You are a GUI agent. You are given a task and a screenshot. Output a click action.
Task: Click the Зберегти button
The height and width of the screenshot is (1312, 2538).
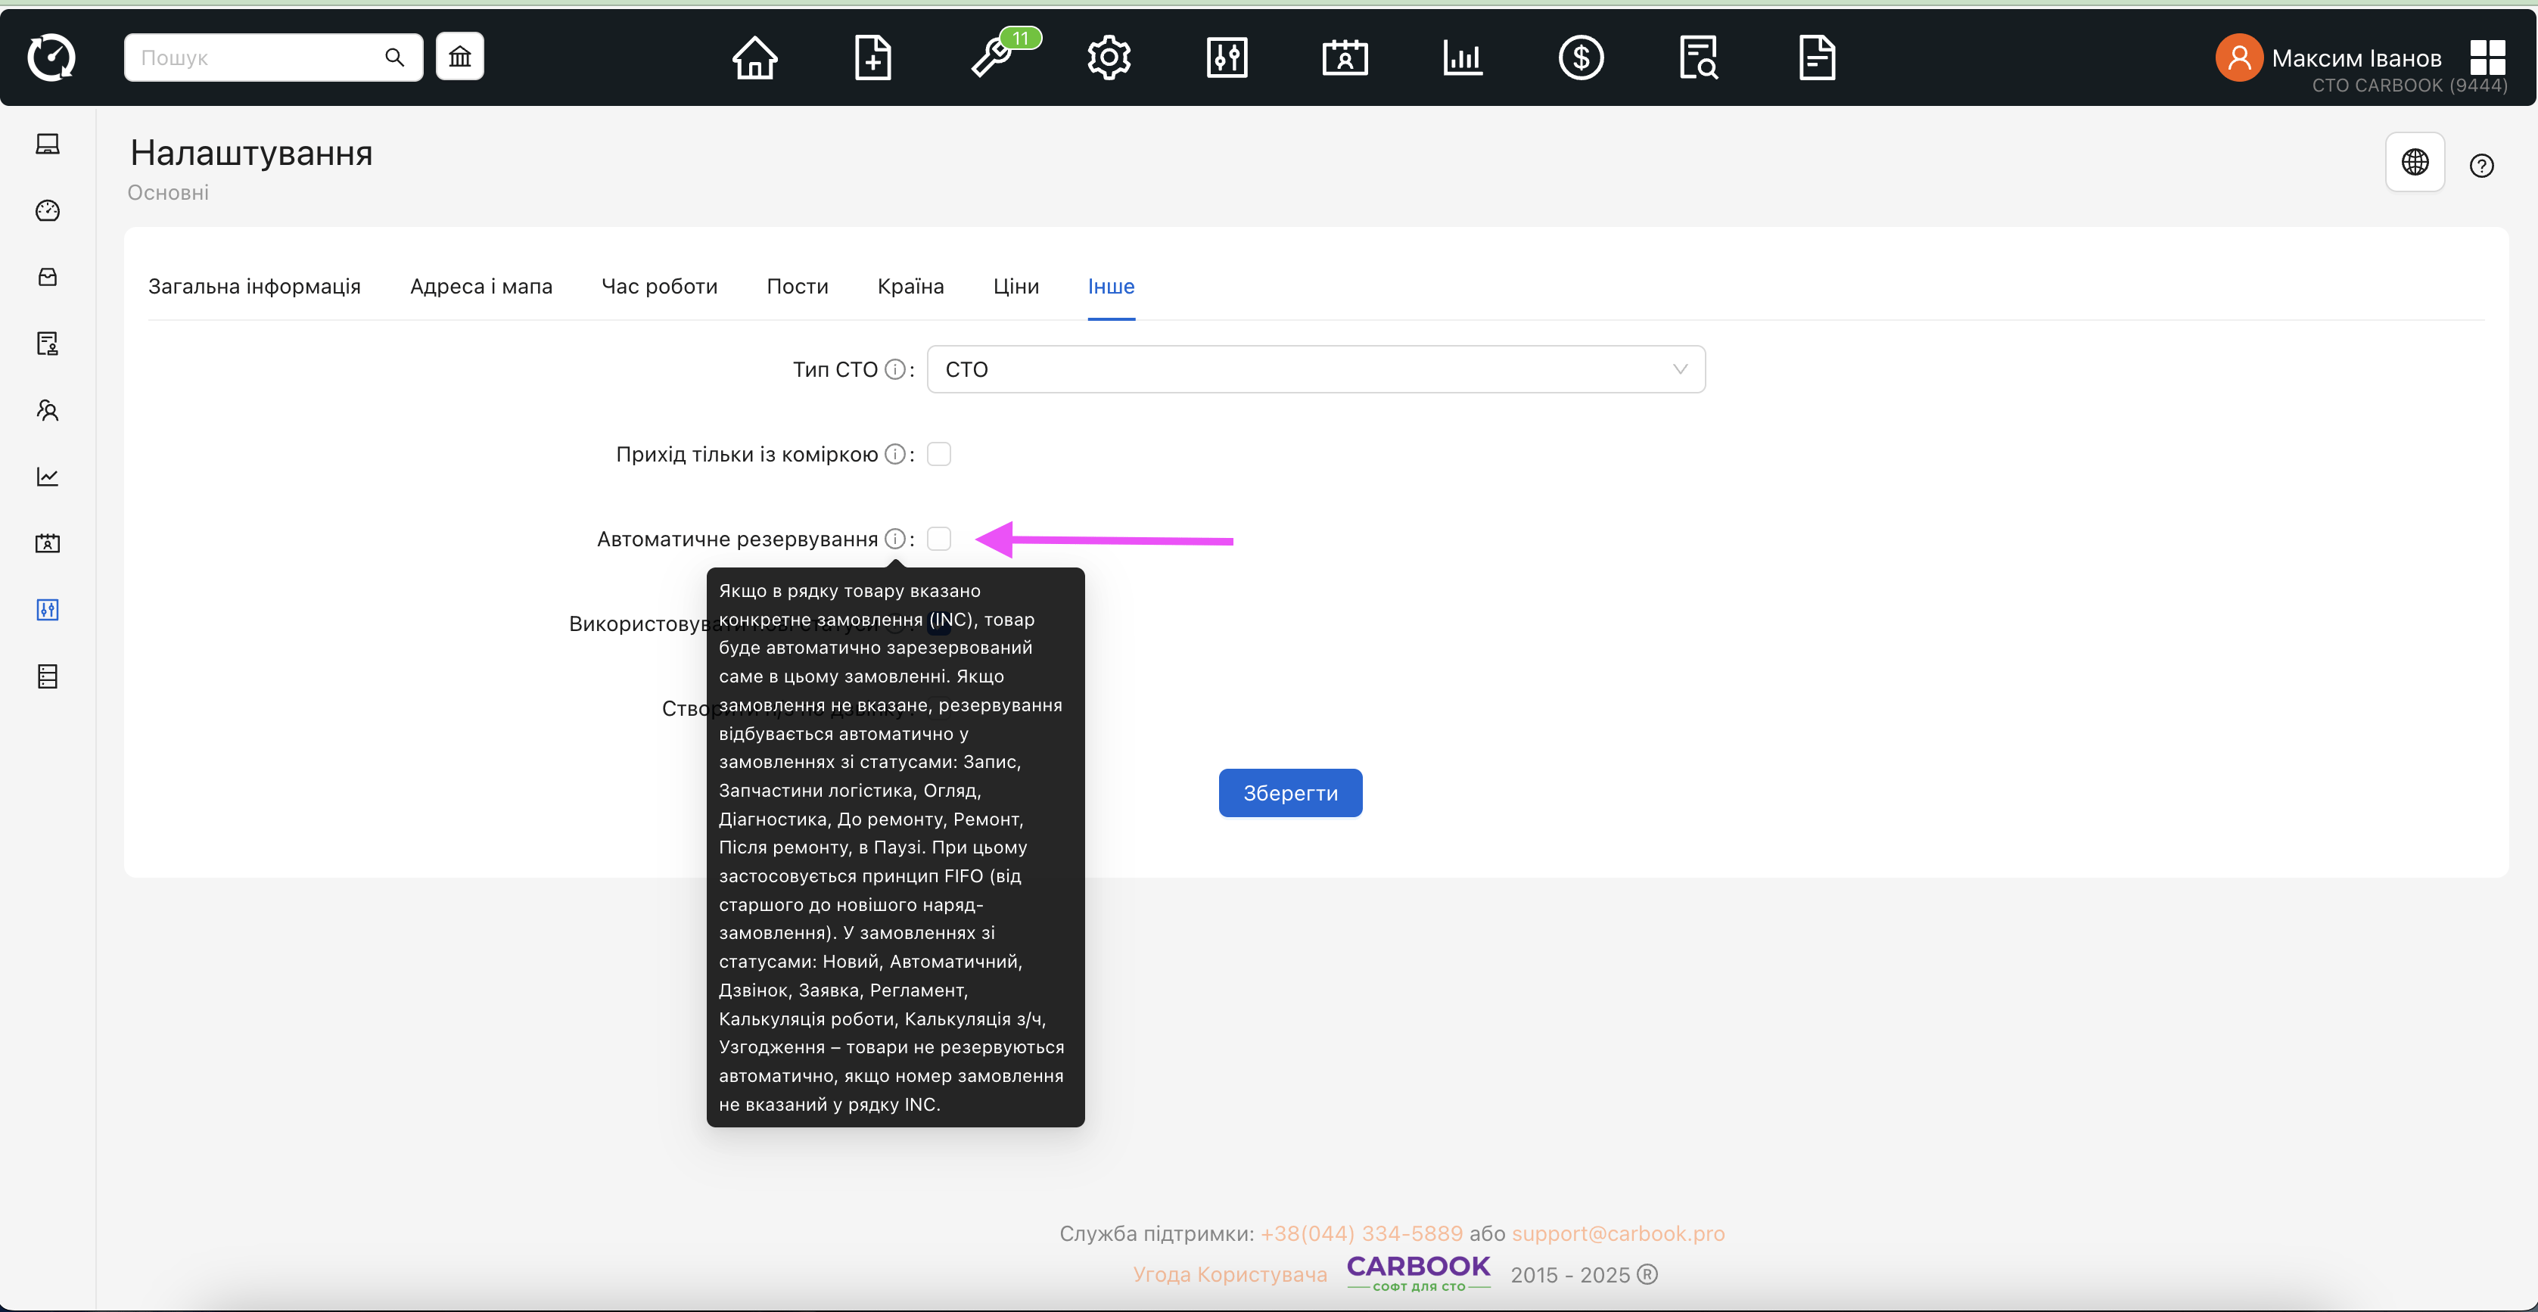tap(1289, 793)
